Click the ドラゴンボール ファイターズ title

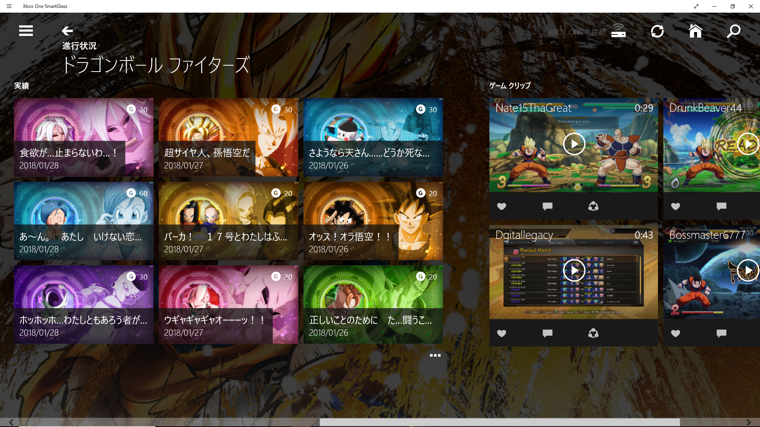[156, 65]
